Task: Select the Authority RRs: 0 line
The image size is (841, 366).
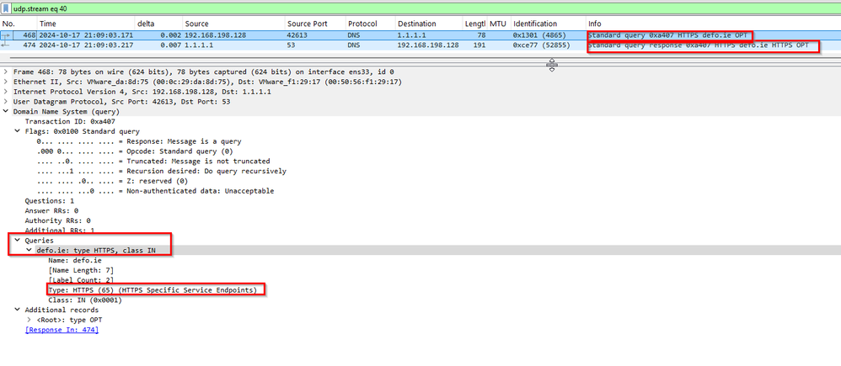Action: click(x=57, y=220)
